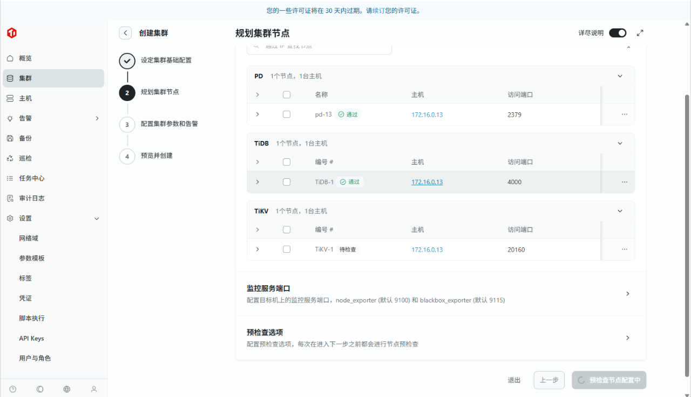
Task: Collapse the TiDB section chevron
Action: pyautogui.click(x=620, y=144)
